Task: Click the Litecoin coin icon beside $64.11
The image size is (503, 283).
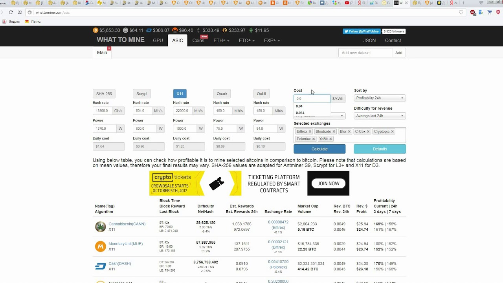Action: (125, 30)
